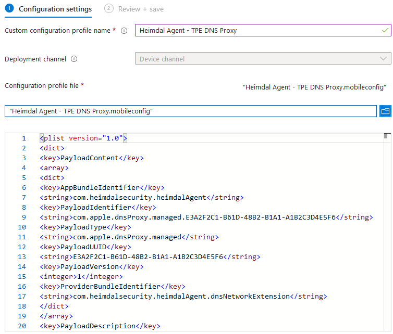Click the PayloadContent key line

tap(92, 158)
